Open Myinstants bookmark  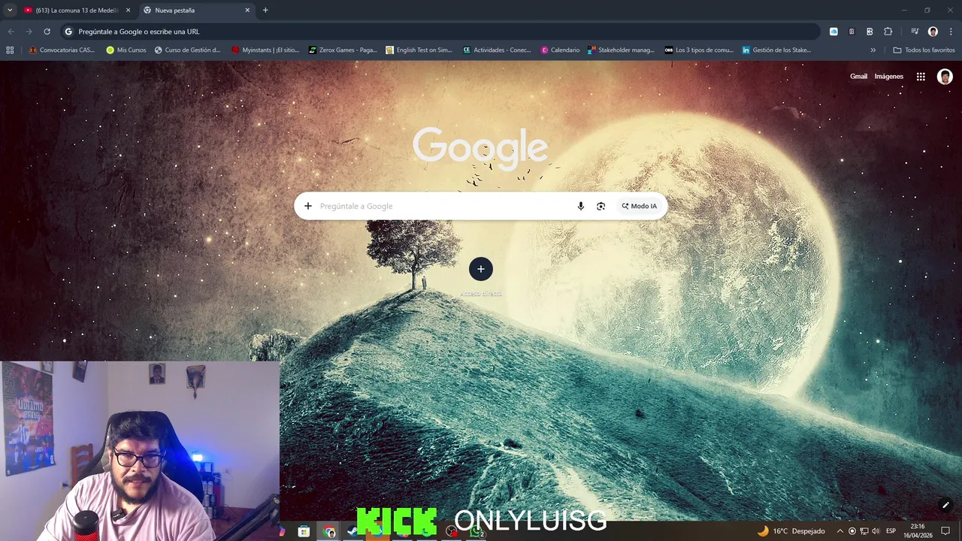click(265, 50)
